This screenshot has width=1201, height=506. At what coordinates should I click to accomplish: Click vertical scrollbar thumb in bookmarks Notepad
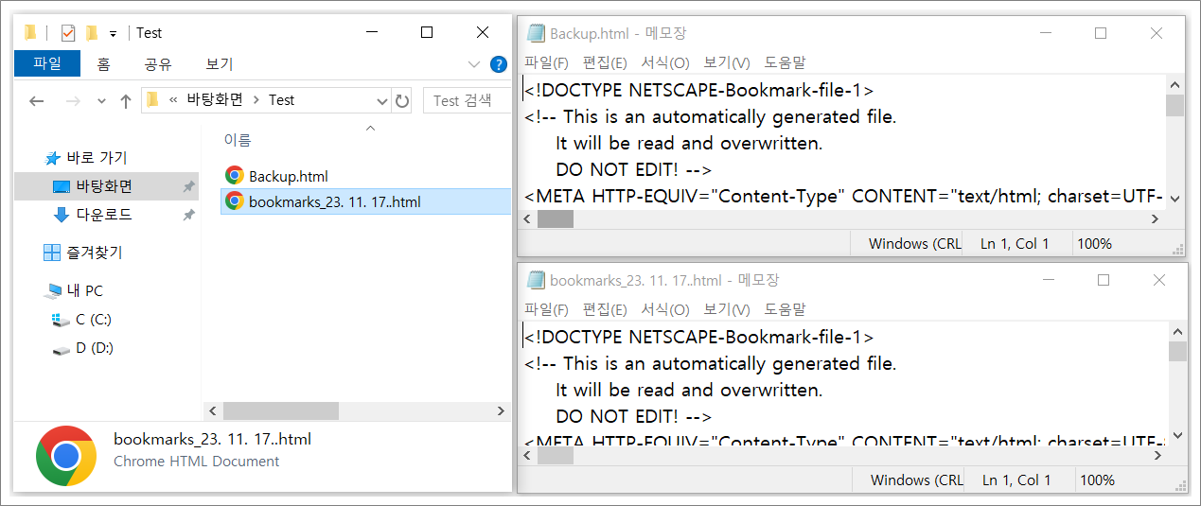point(1177,352)
